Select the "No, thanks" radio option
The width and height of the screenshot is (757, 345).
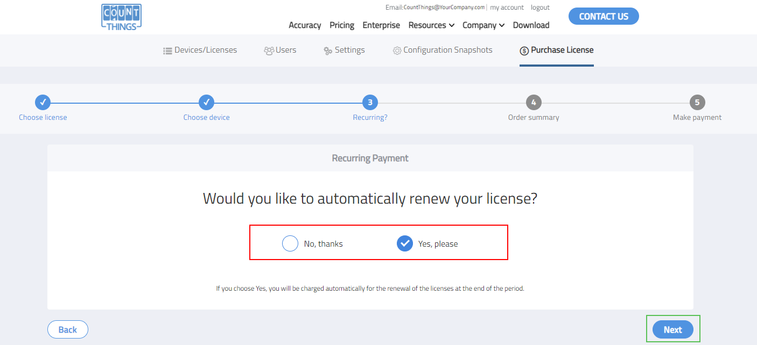point(290,243)
